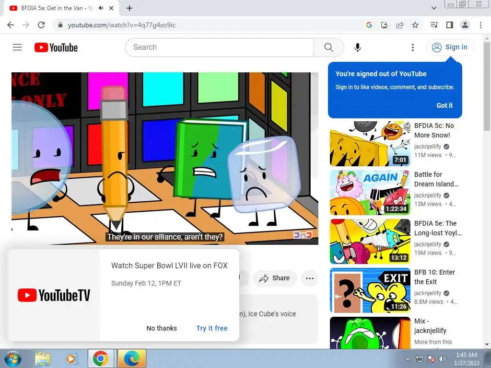Open YouTube settings three-dot menu
491x368 pixels.
pos(413,47)
